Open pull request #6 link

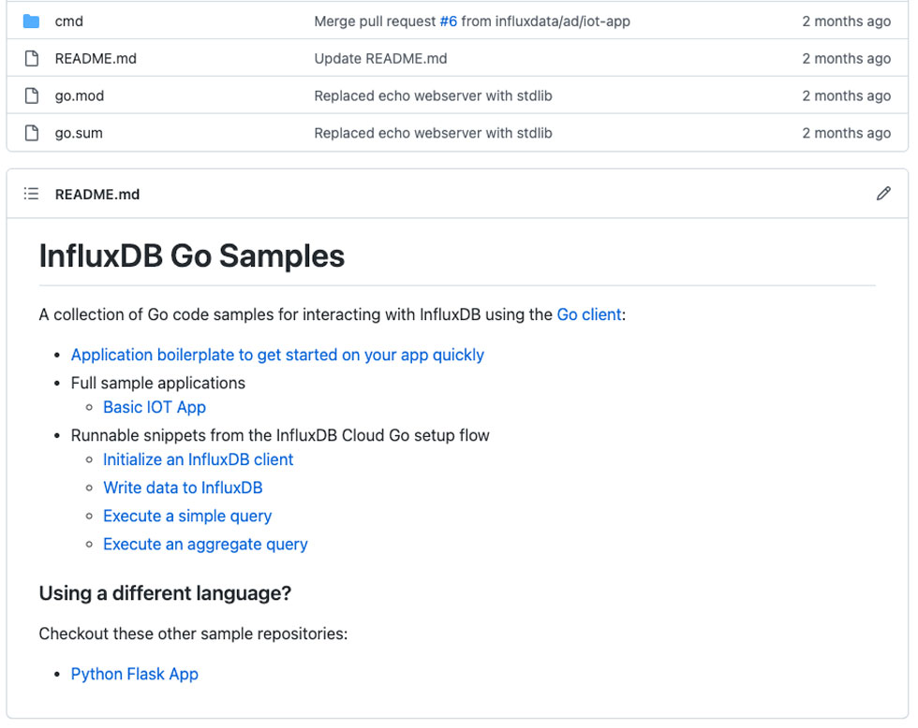448,21
